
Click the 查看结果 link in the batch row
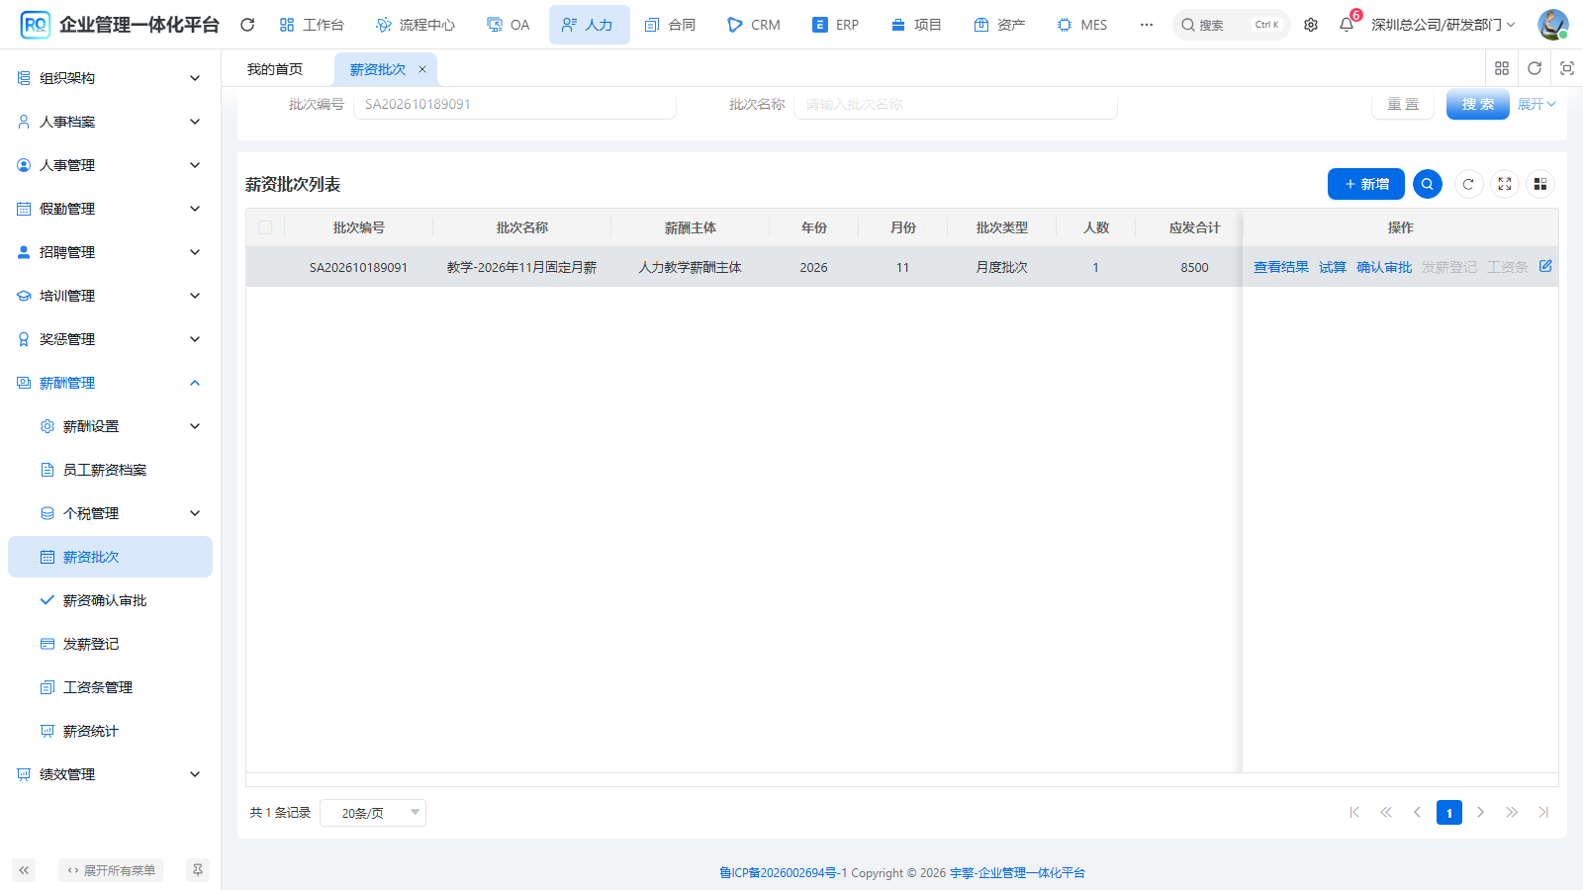click(x=1281, y=267)
